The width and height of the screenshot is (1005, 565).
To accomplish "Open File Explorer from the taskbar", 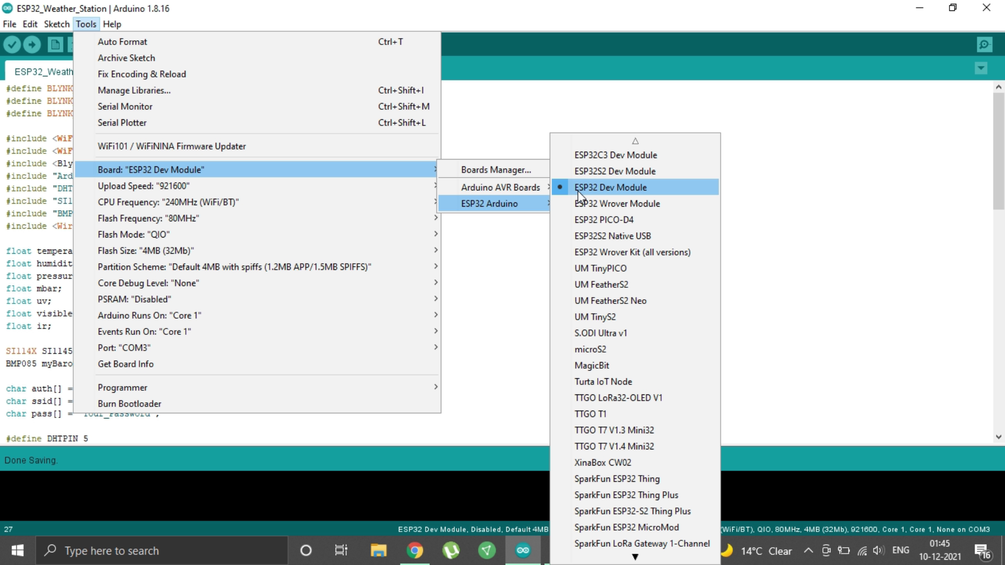I will (378, 550).
